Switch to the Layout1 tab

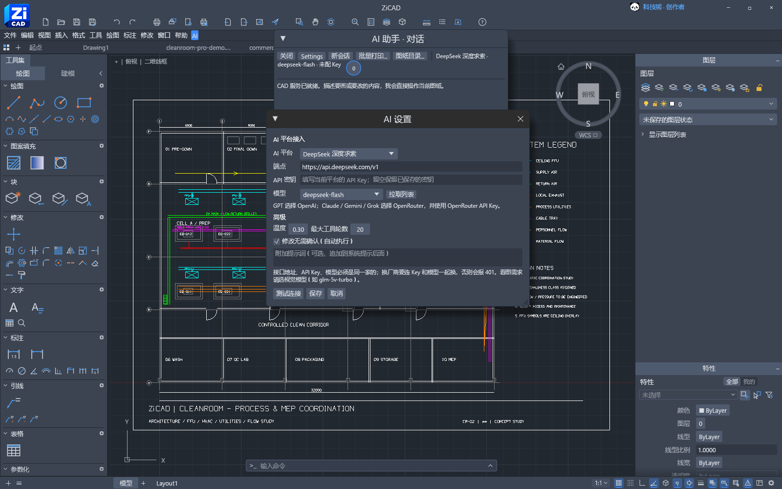coord(167,483)
